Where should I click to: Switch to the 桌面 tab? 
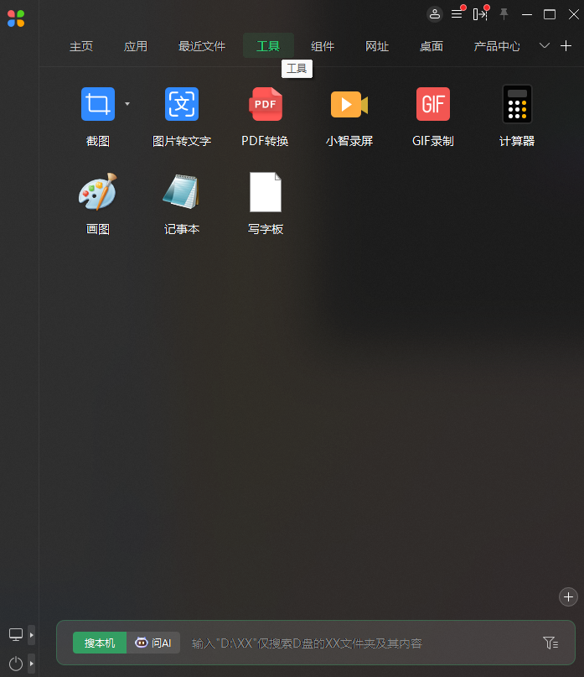tap(432, 46)
